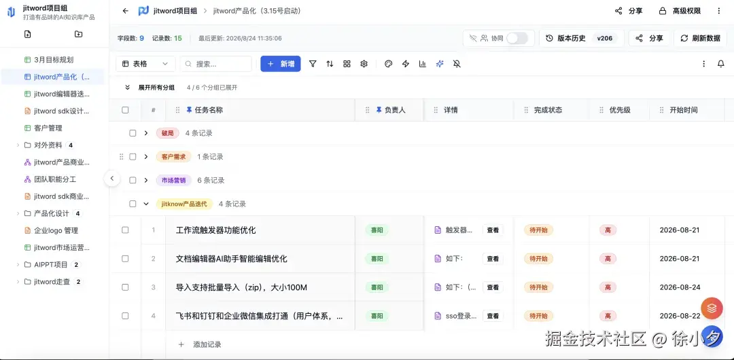The width and height of the screenshot is (734, 360).
Task: Click the drag handle beside 客户需求 group
Action: point(122,157)
